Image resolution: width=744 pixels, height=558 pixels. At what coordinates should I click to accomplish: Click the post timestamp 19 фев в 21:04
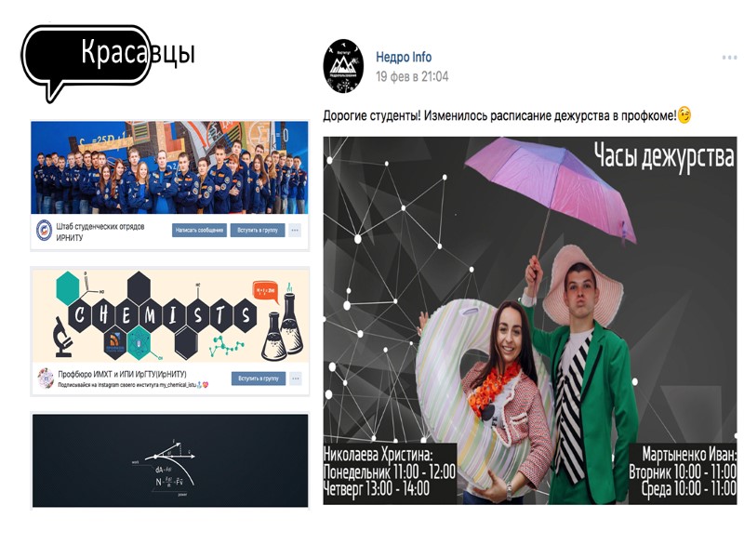point(412,76)
